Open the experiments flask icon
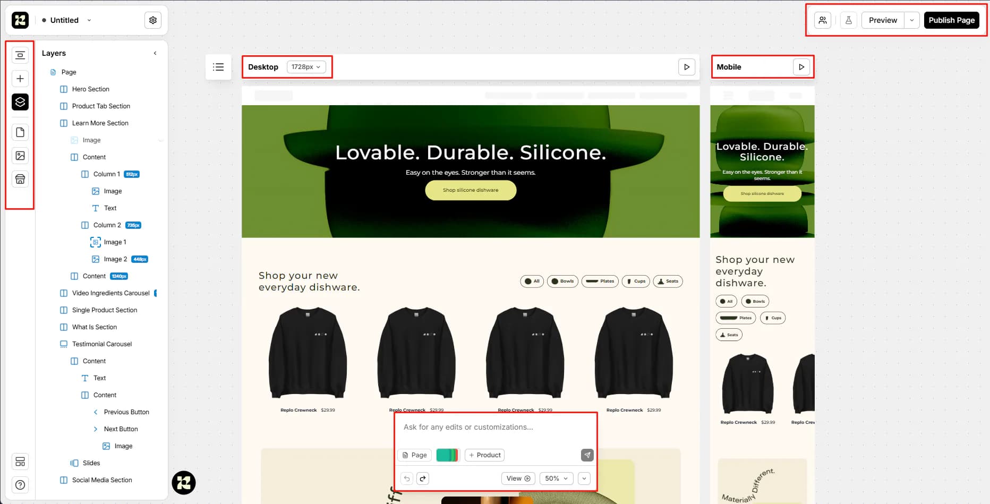The height and width of the screenshot is (504, 990). click(849, 20)
